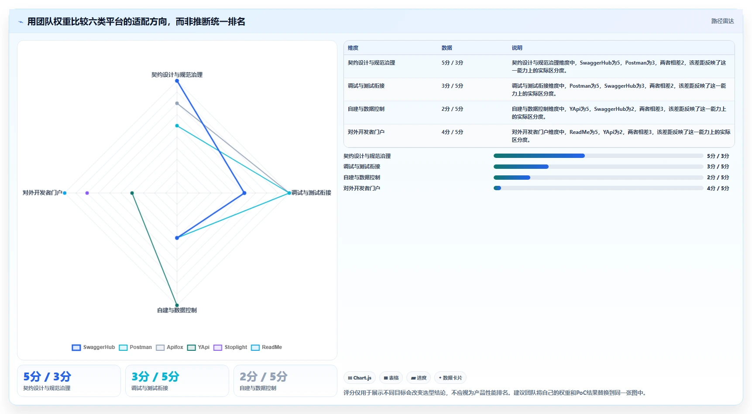Click the 数据卡片 chip
The height and width of the screenshot is (414, 752).
click(450, 378)
